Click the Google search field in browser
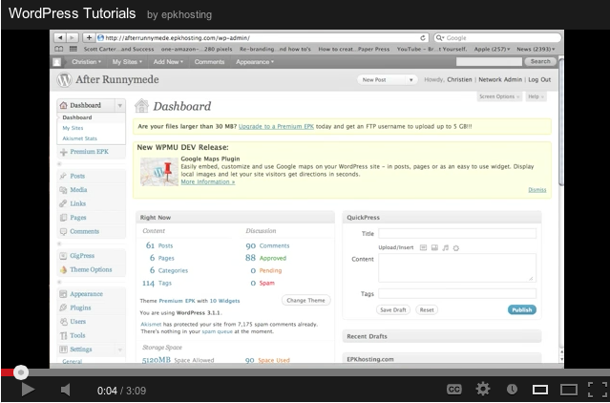Screen dimensions: 610x403 coord(497,38)
